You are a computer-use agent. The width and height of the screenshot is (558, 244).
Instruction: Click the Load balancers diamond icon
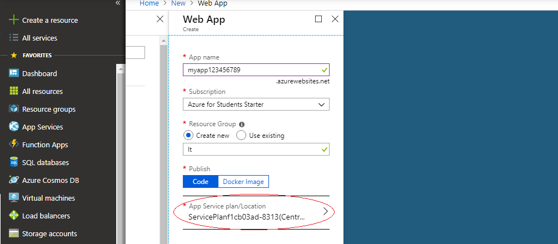click(13, 216)
